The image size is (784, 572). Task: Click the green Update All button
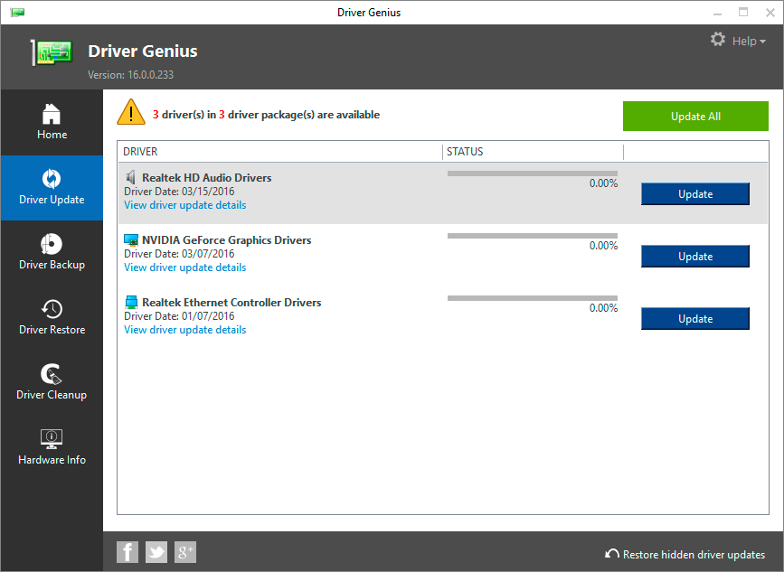point(695,116)
